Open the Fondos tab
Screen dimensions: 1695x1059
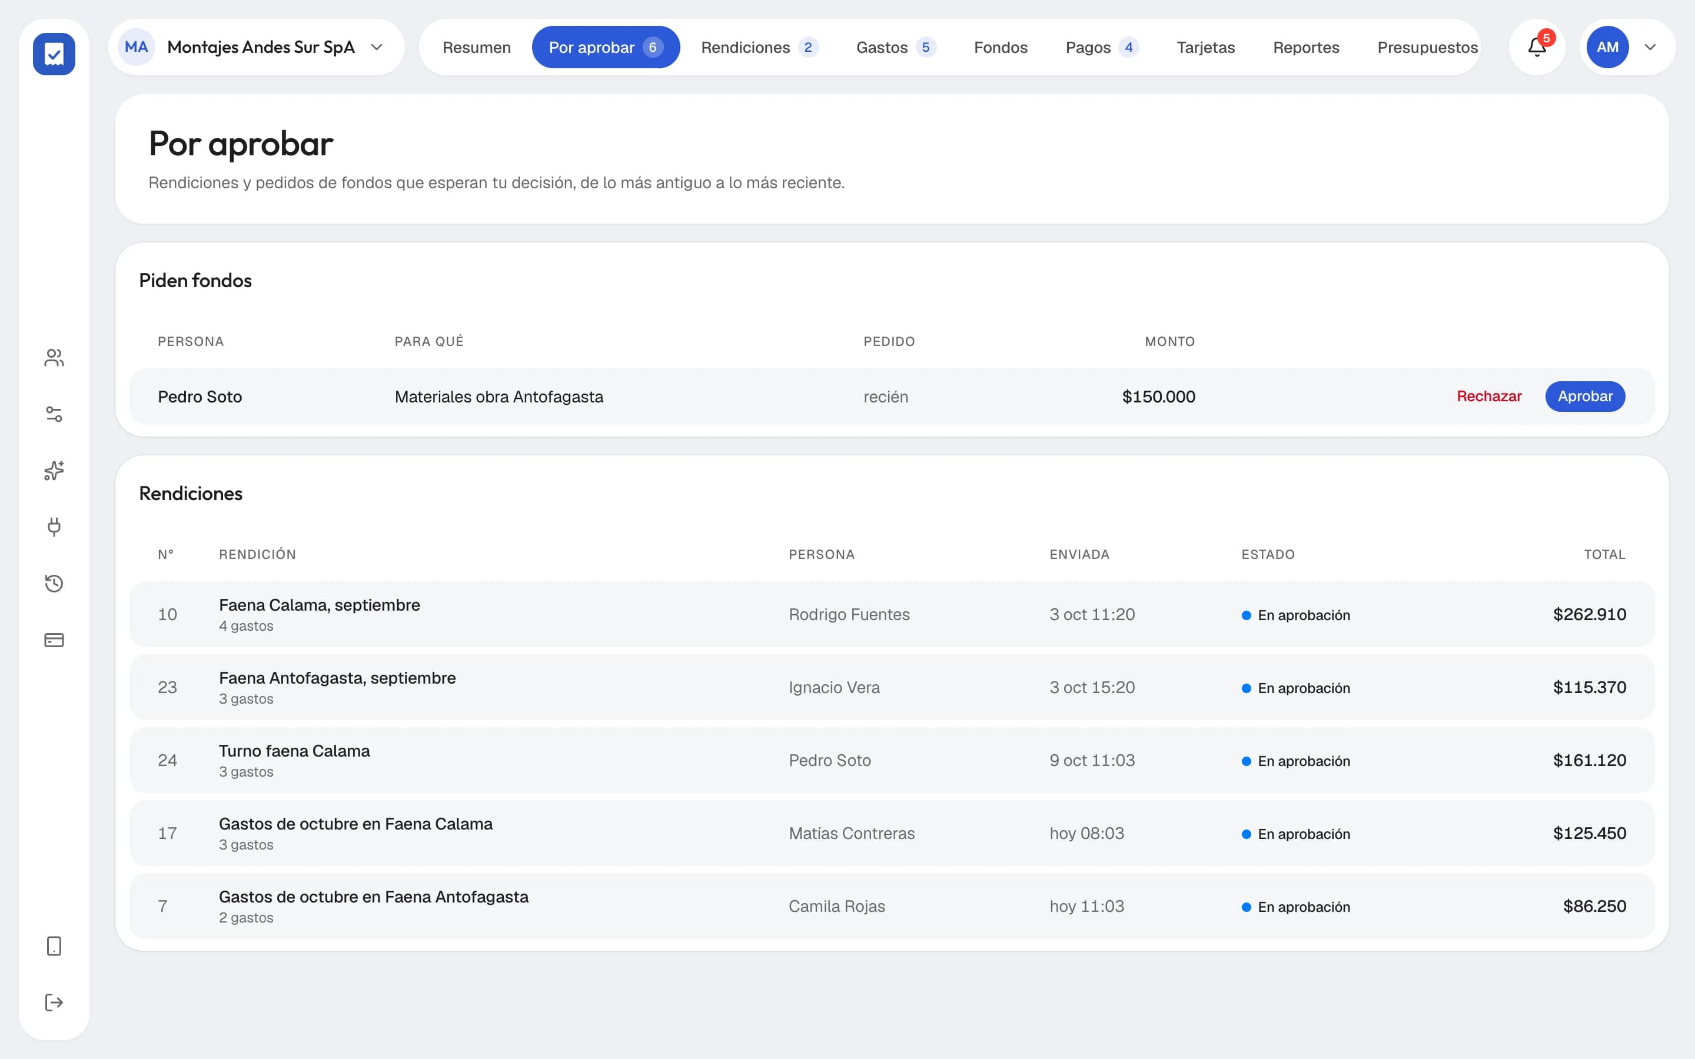[x=1000, y=48]
